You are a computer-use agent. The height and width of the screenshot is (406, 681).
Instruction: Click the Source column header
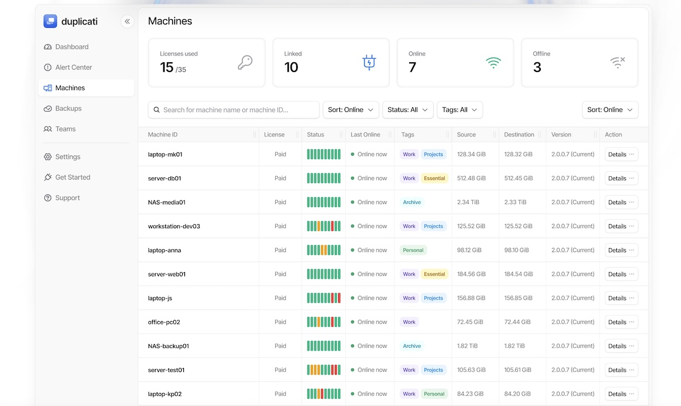coord(466,135)
